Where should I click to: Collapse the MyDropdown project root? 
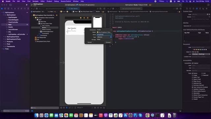2,13
